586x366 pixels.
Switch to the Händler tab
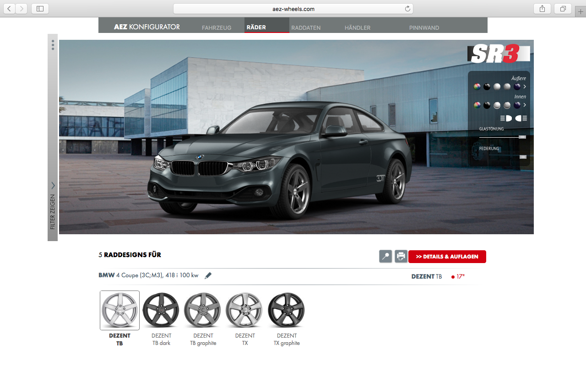pyautogui.click(x=358, y=28)
